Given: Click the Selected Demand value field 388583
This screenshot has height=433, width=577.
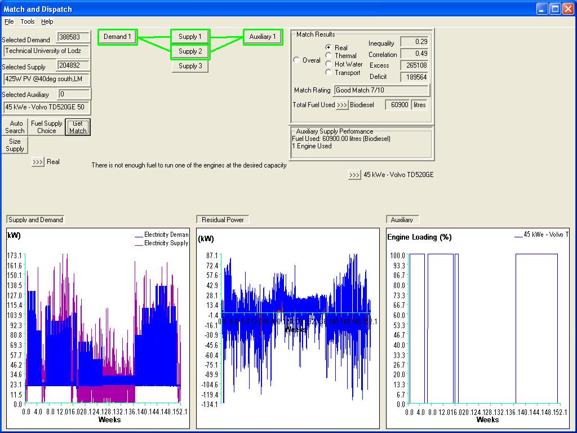Looking at the screenshot, I should pos(74,37).
